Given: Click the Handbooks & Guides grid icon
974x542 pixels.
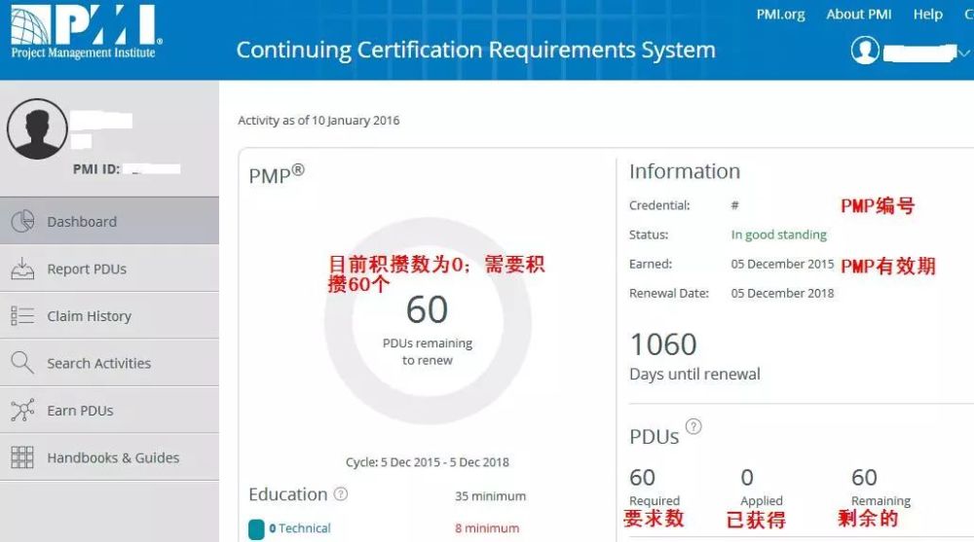Looking at the screenshot, I should pyautogui.click(x=22, y=457).
